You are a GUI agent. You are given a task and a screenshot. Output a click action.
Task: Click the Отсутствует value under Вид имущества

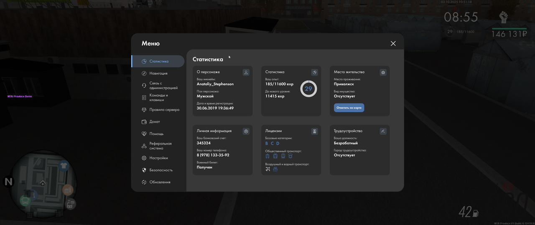pos(344,96)
